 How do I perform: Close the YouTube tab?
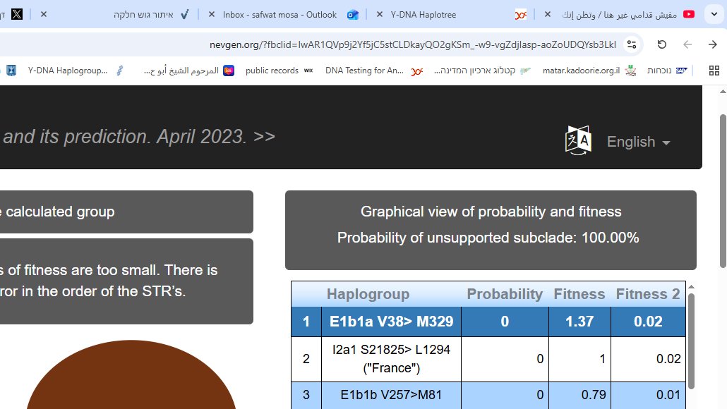point(547,14)
